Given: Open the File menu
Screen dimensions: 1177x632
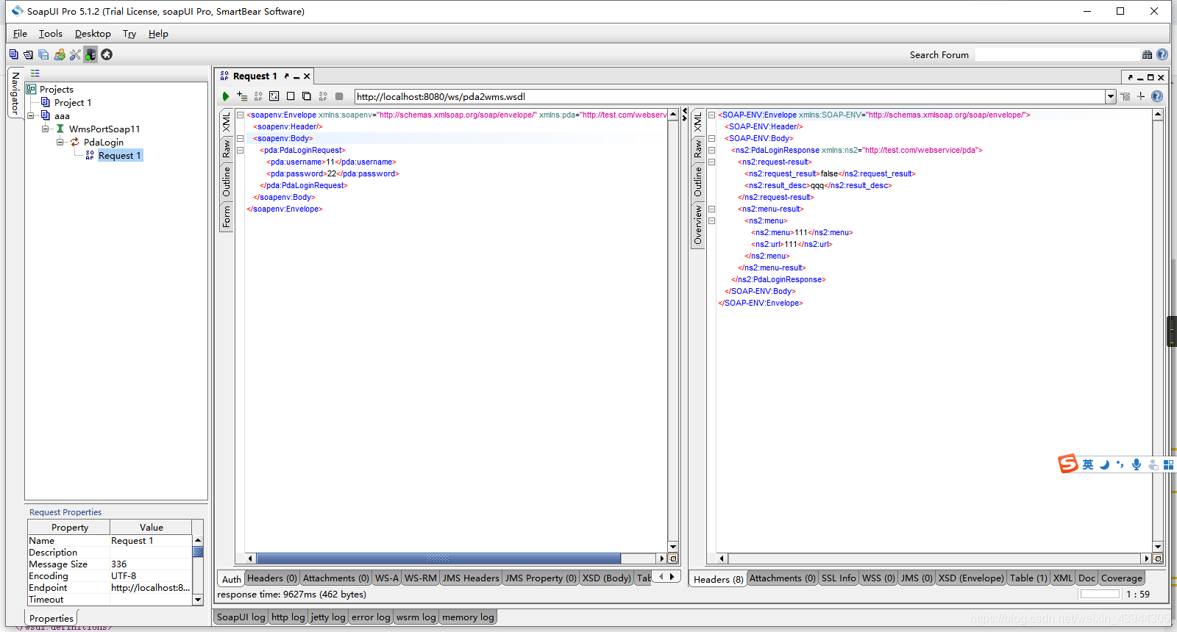Looking at the screenshot, I should pyautogui.click(x=20, y=34).
